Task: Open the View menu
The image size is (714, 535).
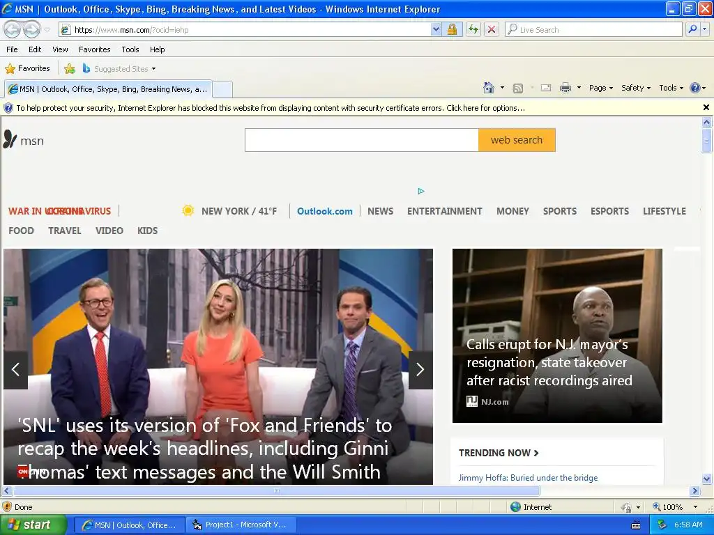Action: [x=60, y=49]
